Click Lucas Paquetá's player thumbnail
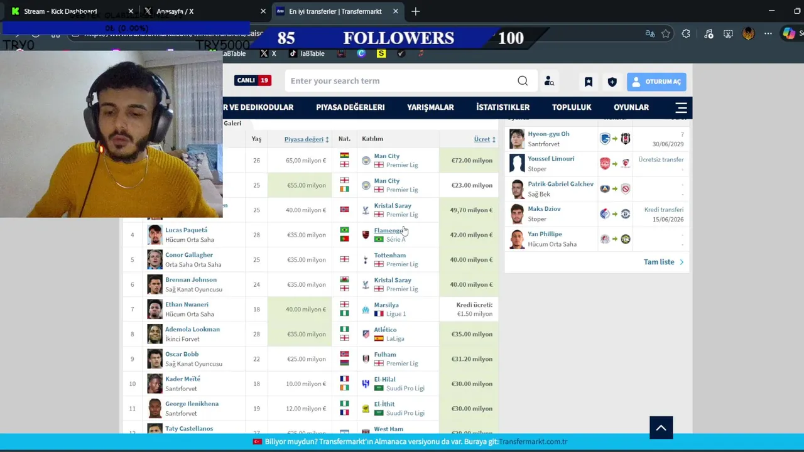Image resolution: width=804 pixels, height=452 pixels. (x=155, y=235)
